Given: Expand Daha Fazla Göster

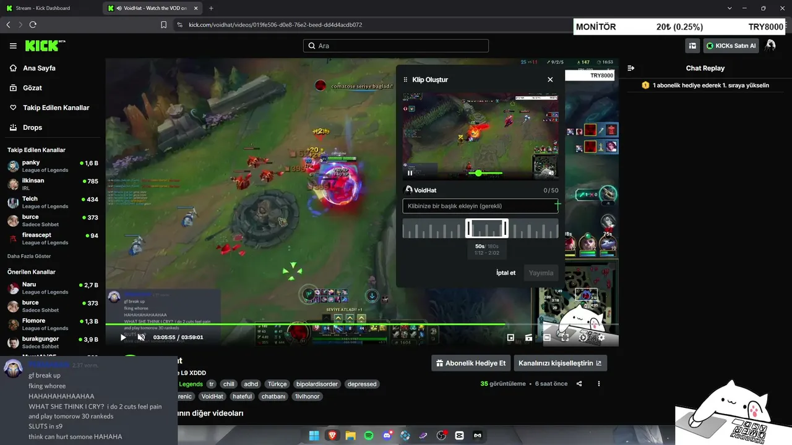Looking at the screenshot, I should coord(29,256).
